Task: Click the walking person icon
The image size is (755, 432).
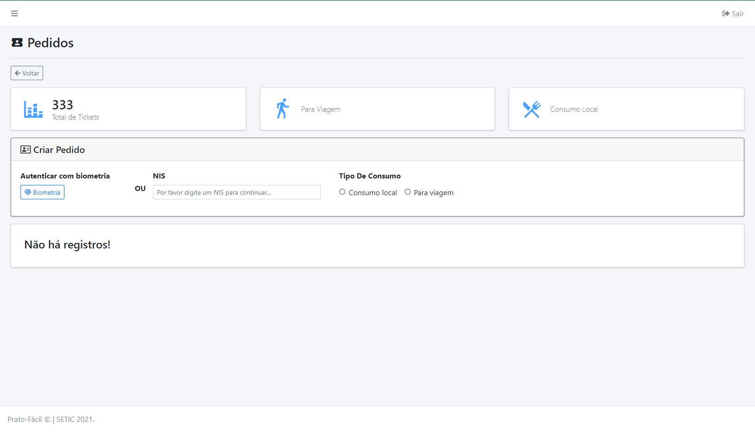Action: [x=283, y=108]
